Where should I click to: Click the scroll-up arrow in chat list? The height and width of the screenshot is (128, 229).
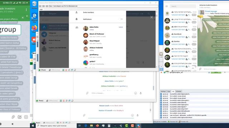[193, 68]
